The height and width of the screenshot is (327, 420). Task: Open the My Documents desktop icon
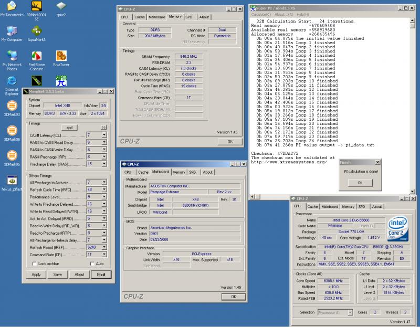pyautogui.click(x=12, y=8)
